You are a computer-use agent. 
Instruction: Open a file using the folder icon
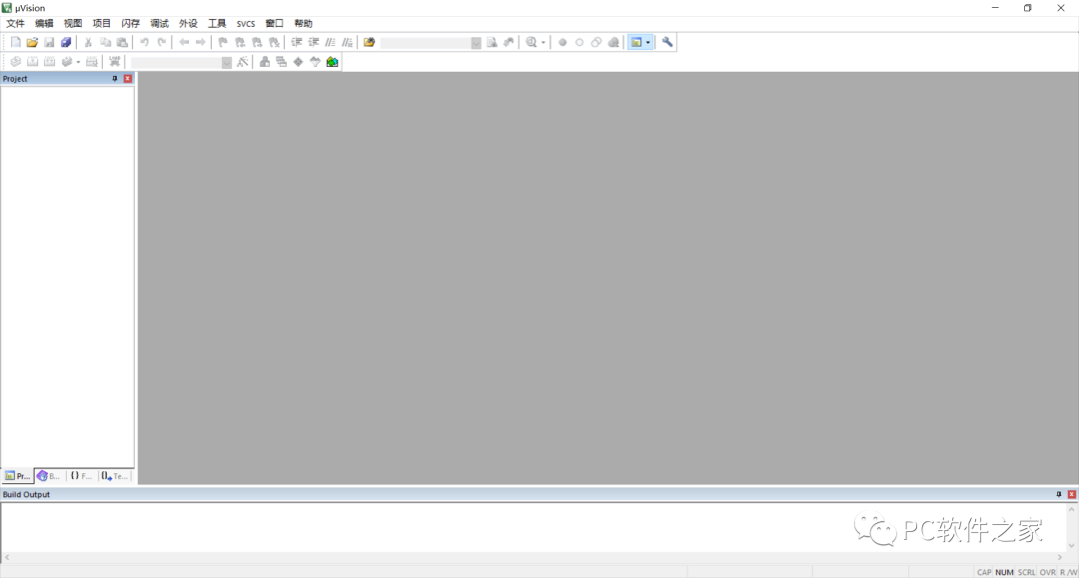coord(32,42)
